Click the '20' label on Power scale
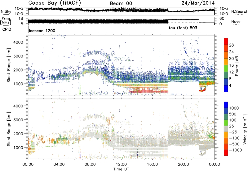Viewport: 248px width, 171px height. coord(231,59)
